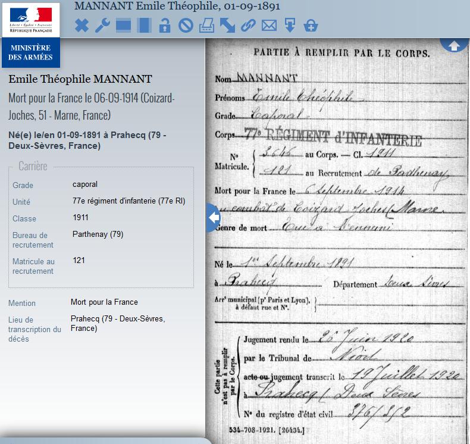This screenshot has height=444, width=470.
Task: Close the record with the X icon
Action: (82, 25)
